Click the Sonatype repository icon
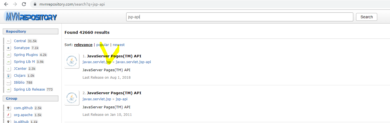The height and width of the screenshot is (123, 390). click(9, 48)
